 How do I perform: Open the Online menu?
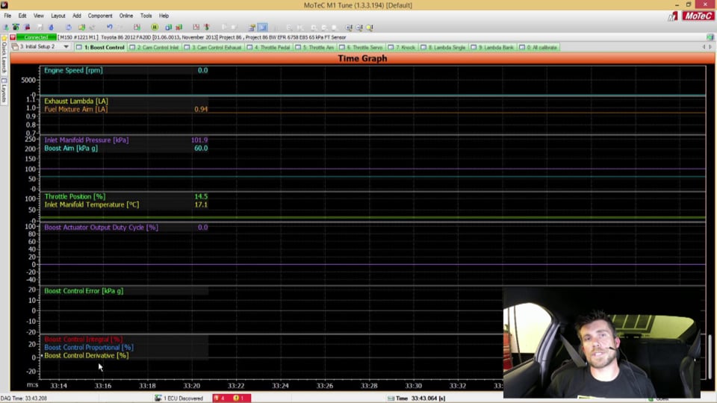pos(125,16)
